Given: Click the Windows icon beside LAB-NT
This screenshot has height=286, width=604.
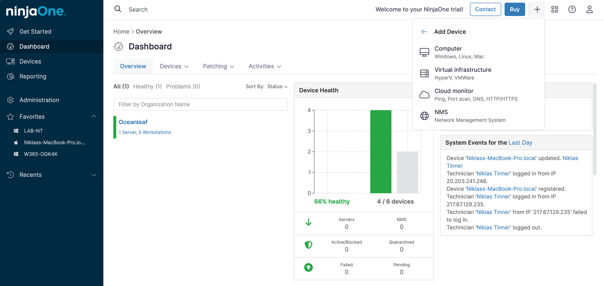Looking at the screenshot, I should (x=16, y=131).
